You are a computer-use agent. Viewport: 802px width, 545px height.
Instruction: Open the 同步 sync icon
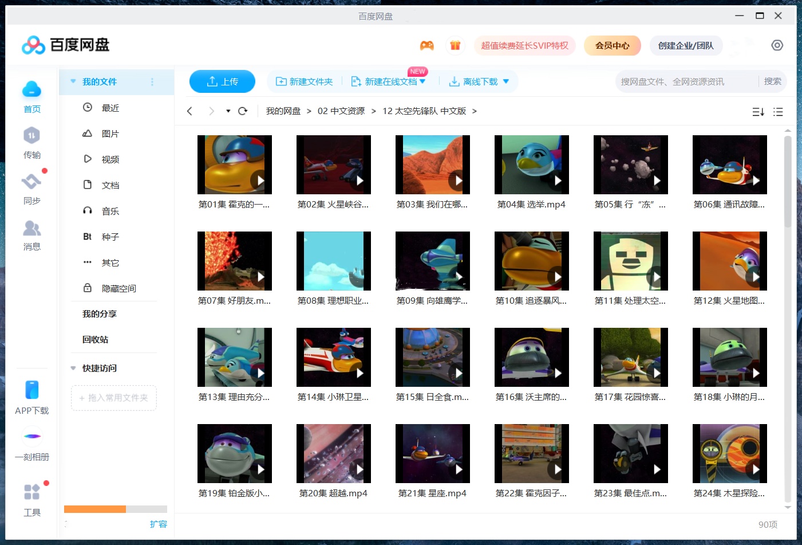(x=31, y=182)
